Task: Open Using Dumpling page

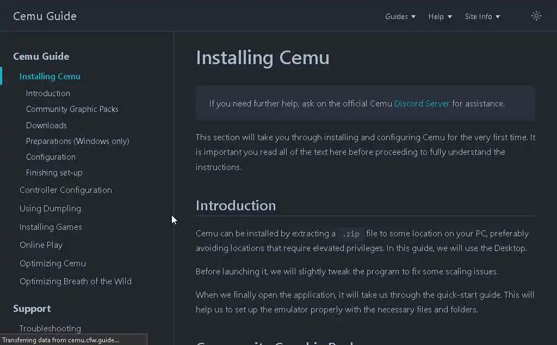Action: click(x=50, y=209)
